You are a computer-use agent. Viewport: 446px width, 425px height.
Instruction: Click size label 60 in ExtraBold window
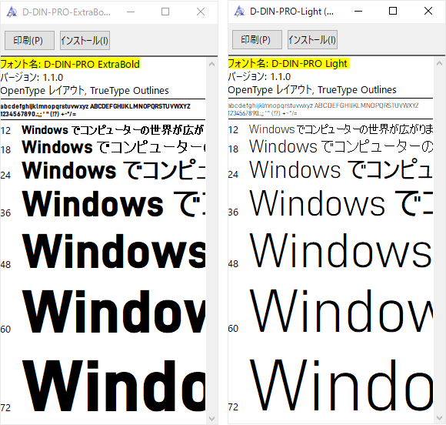point(5,330)
